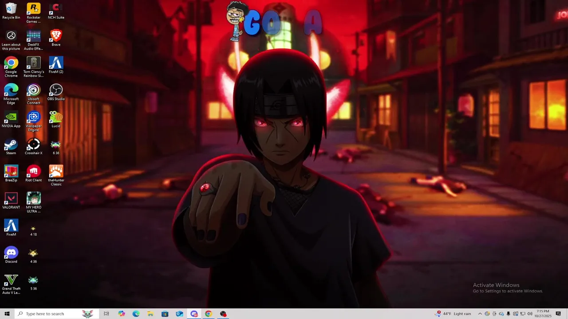The width and height of the screenshot is (568, 319).
Task: Open the 7:15 PM clock and calendar
Action: (x=543, y=314)
